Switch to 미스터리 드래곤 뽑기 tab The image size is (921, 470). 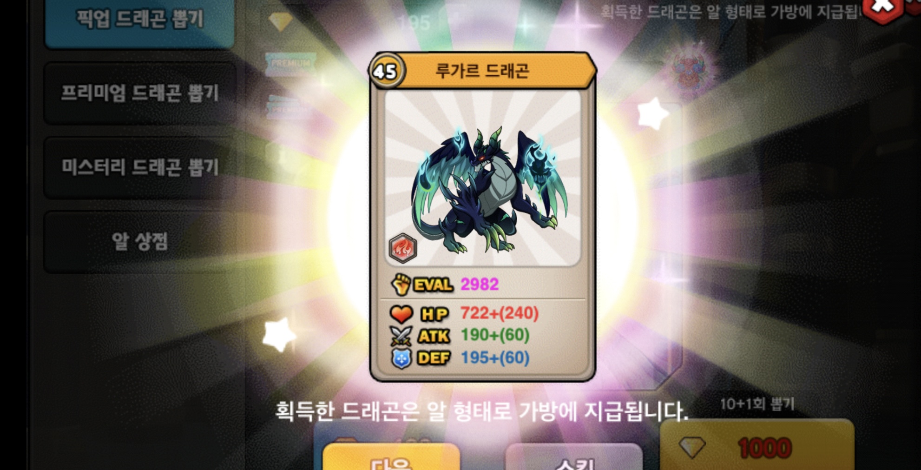click(x=139, y=167)
